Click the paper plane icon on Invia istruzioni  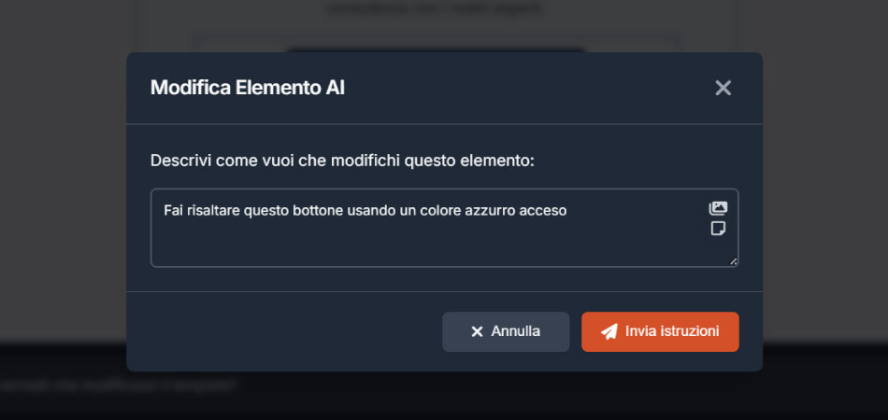[609, 331]
